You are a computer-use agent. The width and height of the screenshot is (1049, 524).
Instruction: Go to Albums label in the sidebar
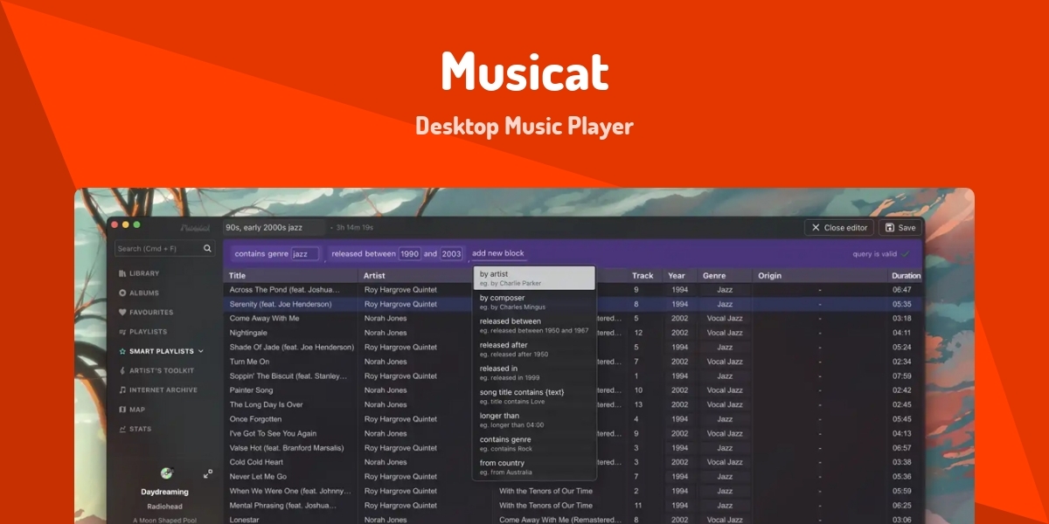tap(144, 293)
